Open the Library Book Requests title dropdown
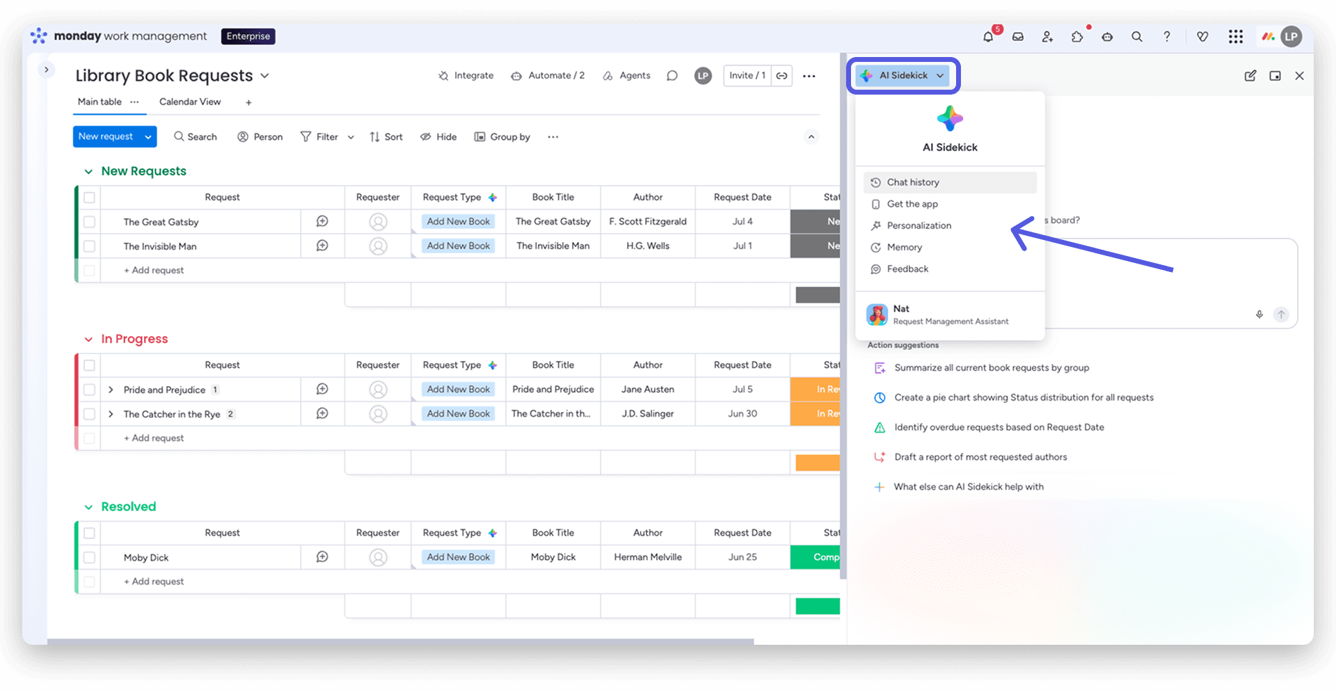 point(264,76)
